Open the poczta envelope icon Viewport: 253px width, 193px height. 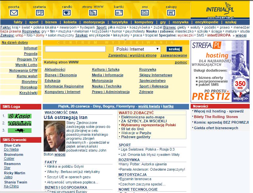[14, 13]
